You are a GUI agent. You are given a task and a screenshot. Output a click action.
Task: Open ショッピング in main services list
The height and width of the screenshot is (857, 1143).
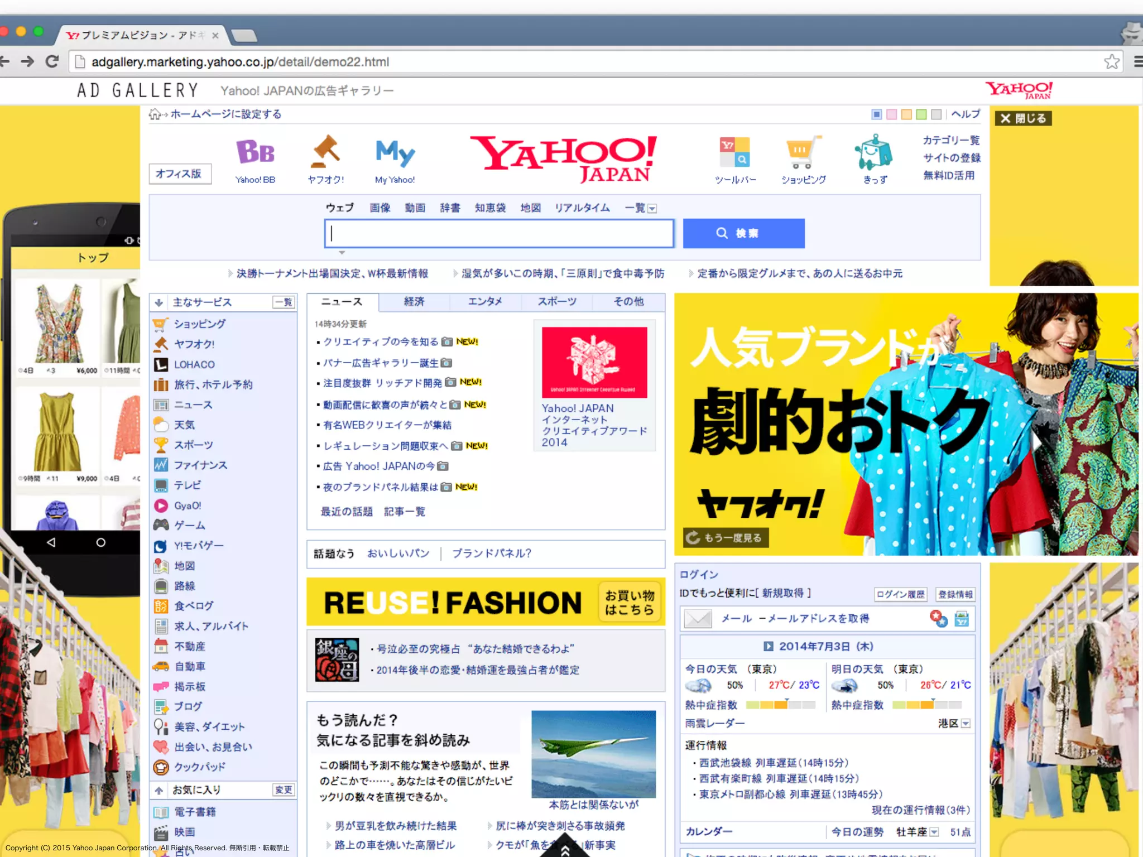(x=200, y=324)
